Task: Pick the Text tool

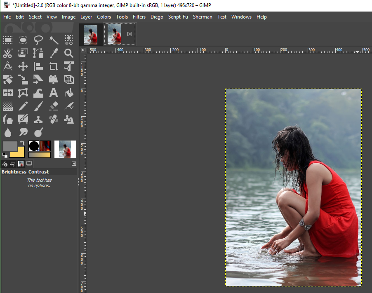Action: (54, 93)
